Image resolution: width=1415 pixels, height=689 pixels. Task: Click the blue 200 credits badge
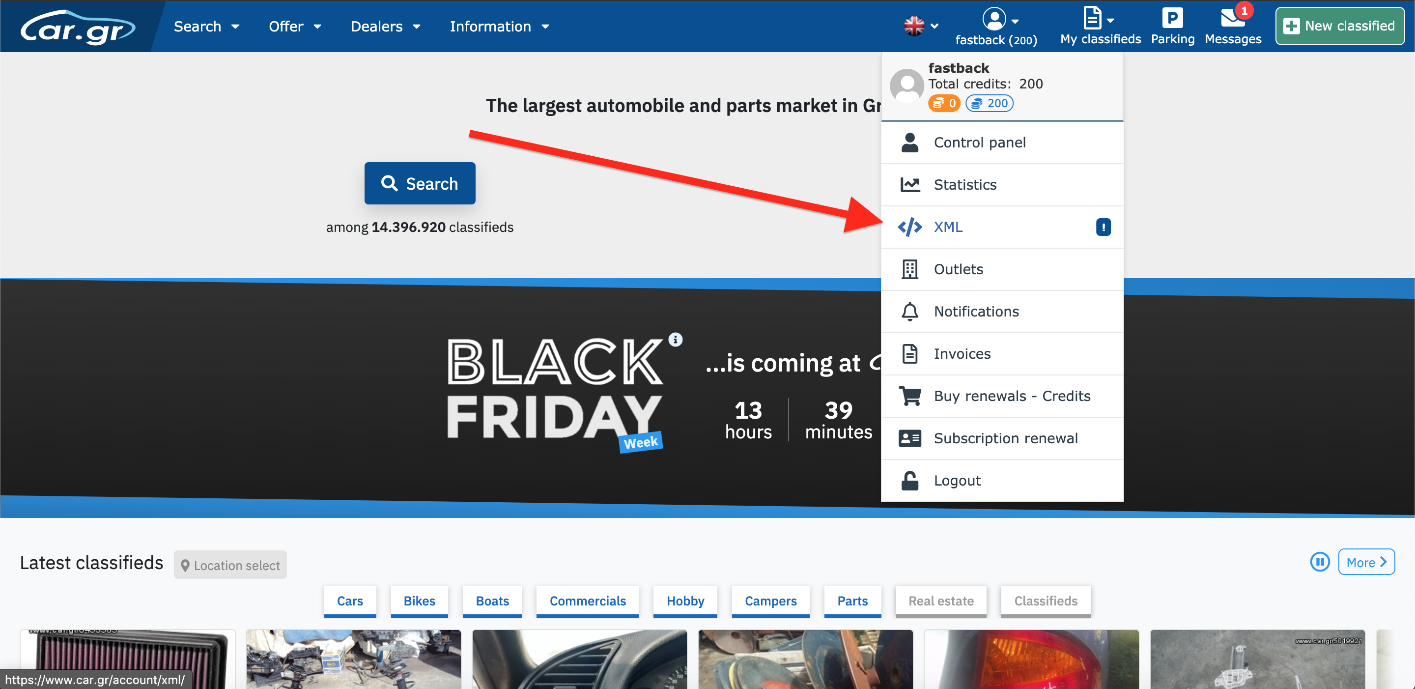click(x=990, y=103)
